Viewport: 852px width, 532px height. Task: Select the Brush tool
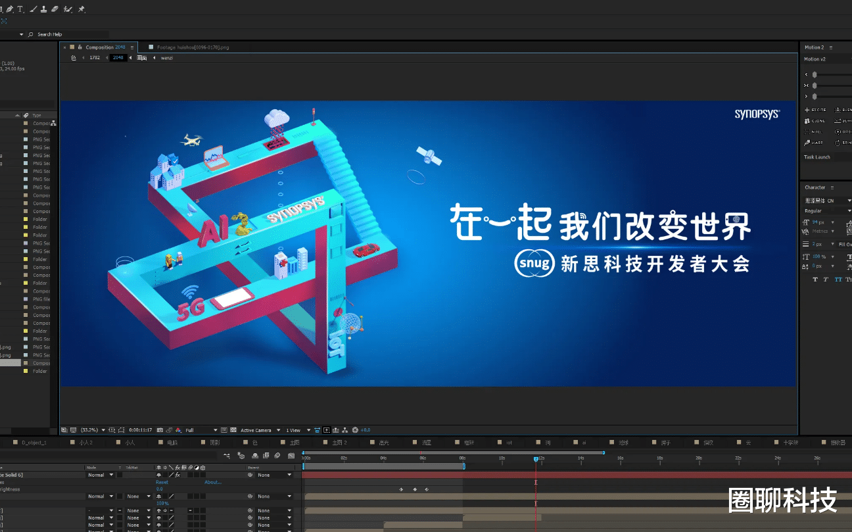pyautogui.click(x=34, y=9)
